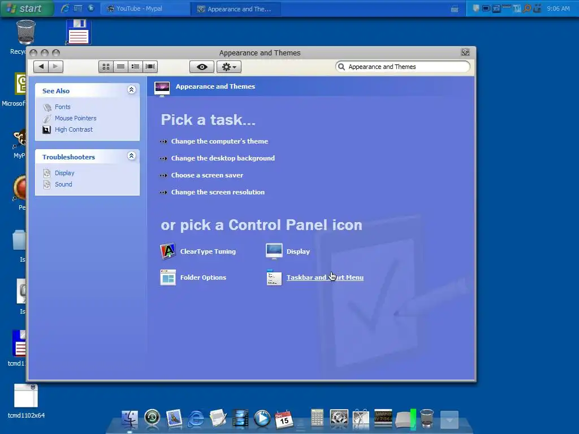Switch to filmstrip column view
This screenshot has width=579, height=434.
pyautogui.click(x=150, y=67)
